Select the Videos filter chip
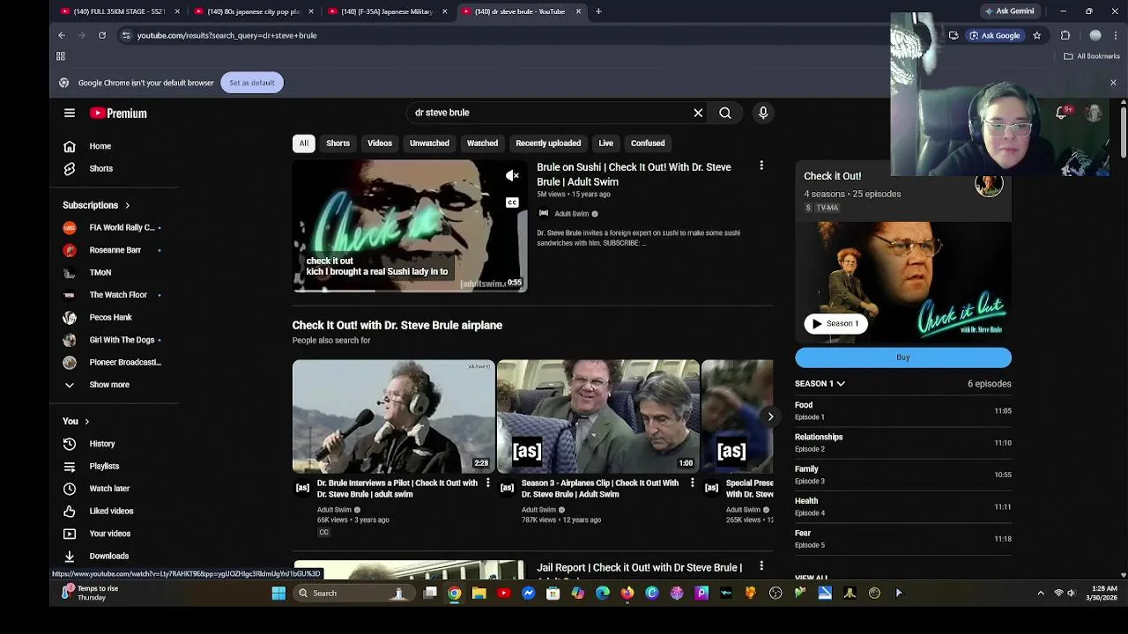Viewport: 1128px width, 634px height. click(380, 143)
